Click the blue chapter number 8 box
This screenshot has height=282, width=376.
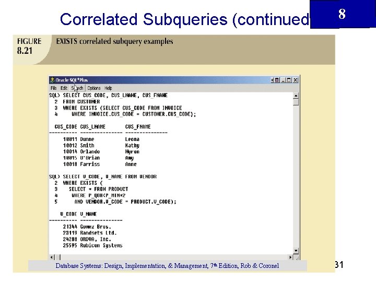343,14
